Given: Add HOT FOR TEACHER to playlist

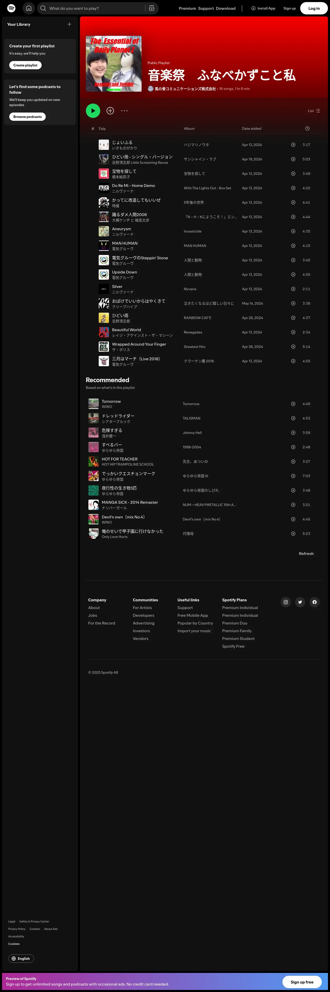Looking at the screenshot, I should (293, 461).
